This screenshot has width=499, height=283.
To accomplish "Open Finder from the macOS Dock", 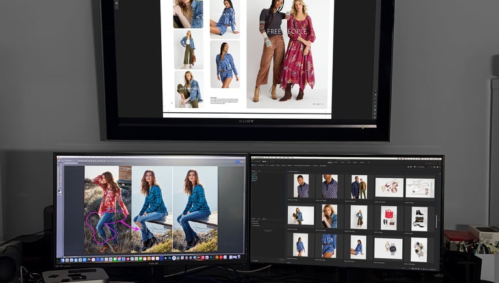I will (x=62, y=260).
